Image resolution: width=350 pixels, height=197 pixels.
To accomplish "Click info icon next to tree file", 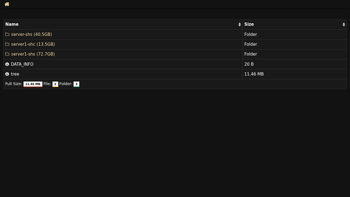I will point(7,74).
